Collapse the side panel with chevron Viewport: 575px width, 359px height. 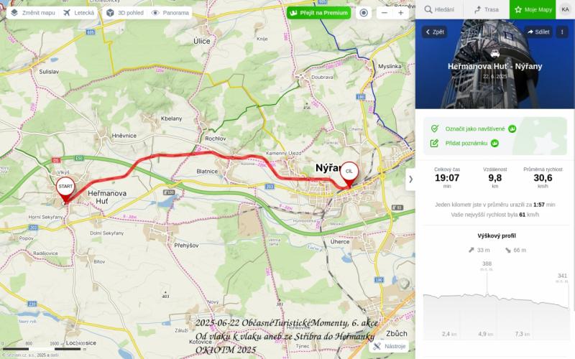[410, 179]
